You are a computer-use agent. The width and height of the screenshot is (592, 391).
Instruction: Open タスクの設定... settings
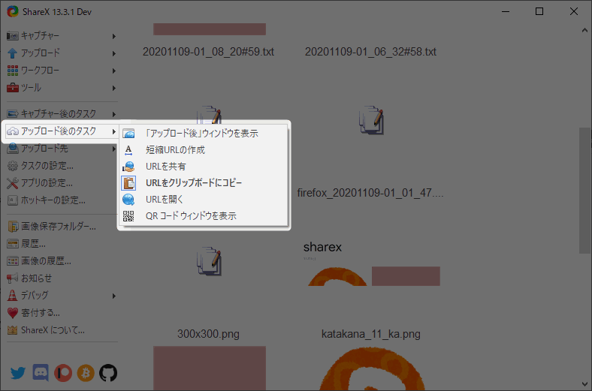click(62, 166)
